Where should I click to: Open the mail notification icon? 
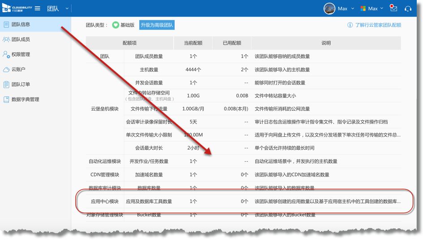(393, 8)
